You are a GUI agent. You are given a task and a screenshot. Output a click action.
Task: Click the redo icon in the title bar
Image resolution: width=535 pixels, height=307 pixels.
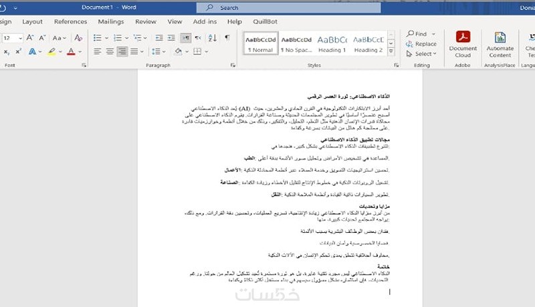(x=3, y=7)
